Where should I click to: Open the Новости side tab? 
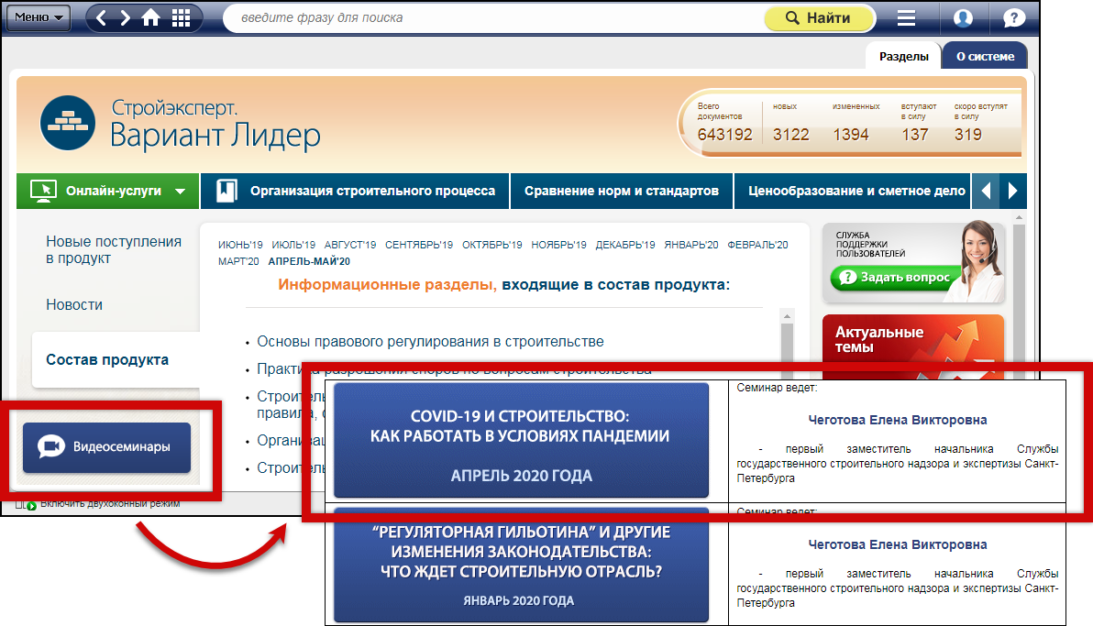(x=74, y=304)
